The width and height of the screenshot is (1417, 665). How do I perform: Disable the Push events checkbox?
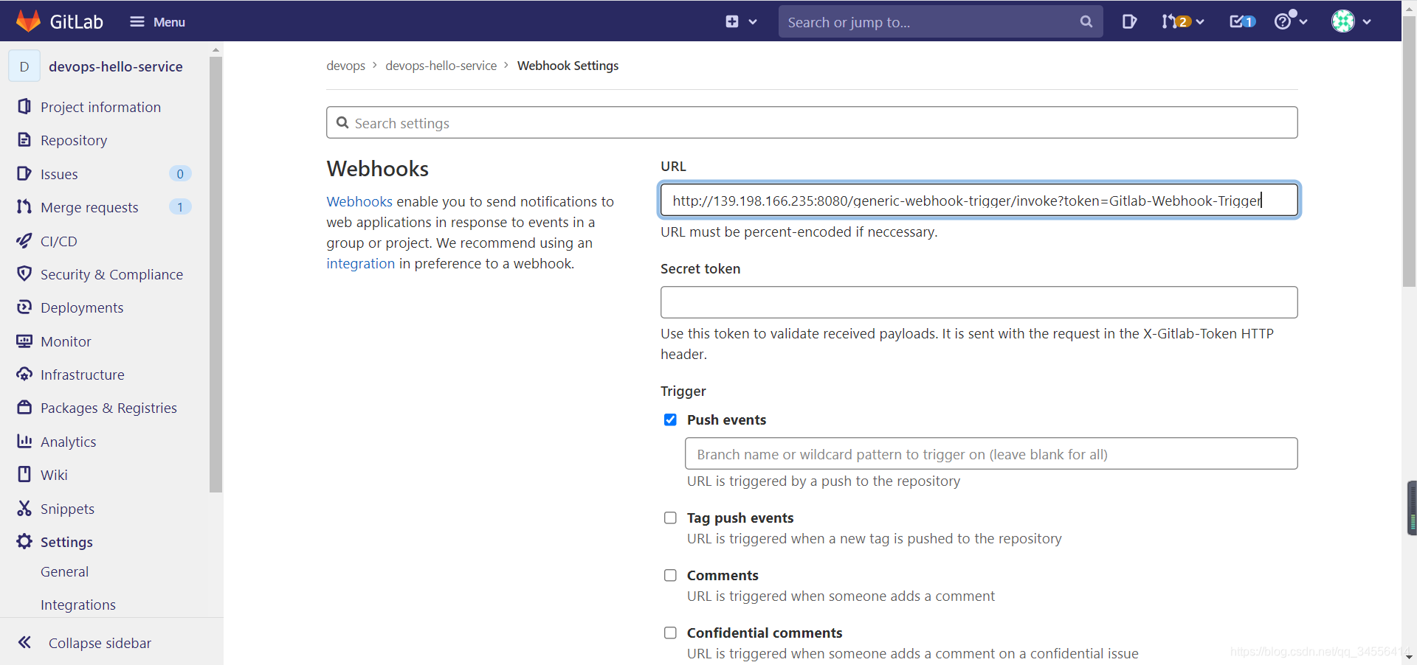670,419
